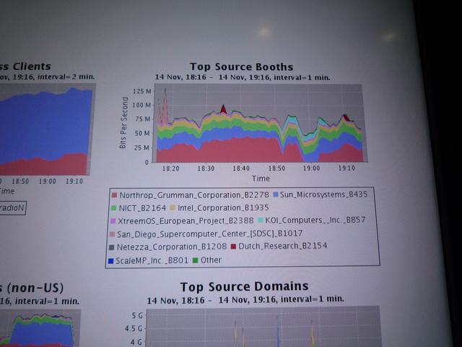Select legend label Intel_Corporation_B1935
Screen dimensions: 462x347
(223, 207)
